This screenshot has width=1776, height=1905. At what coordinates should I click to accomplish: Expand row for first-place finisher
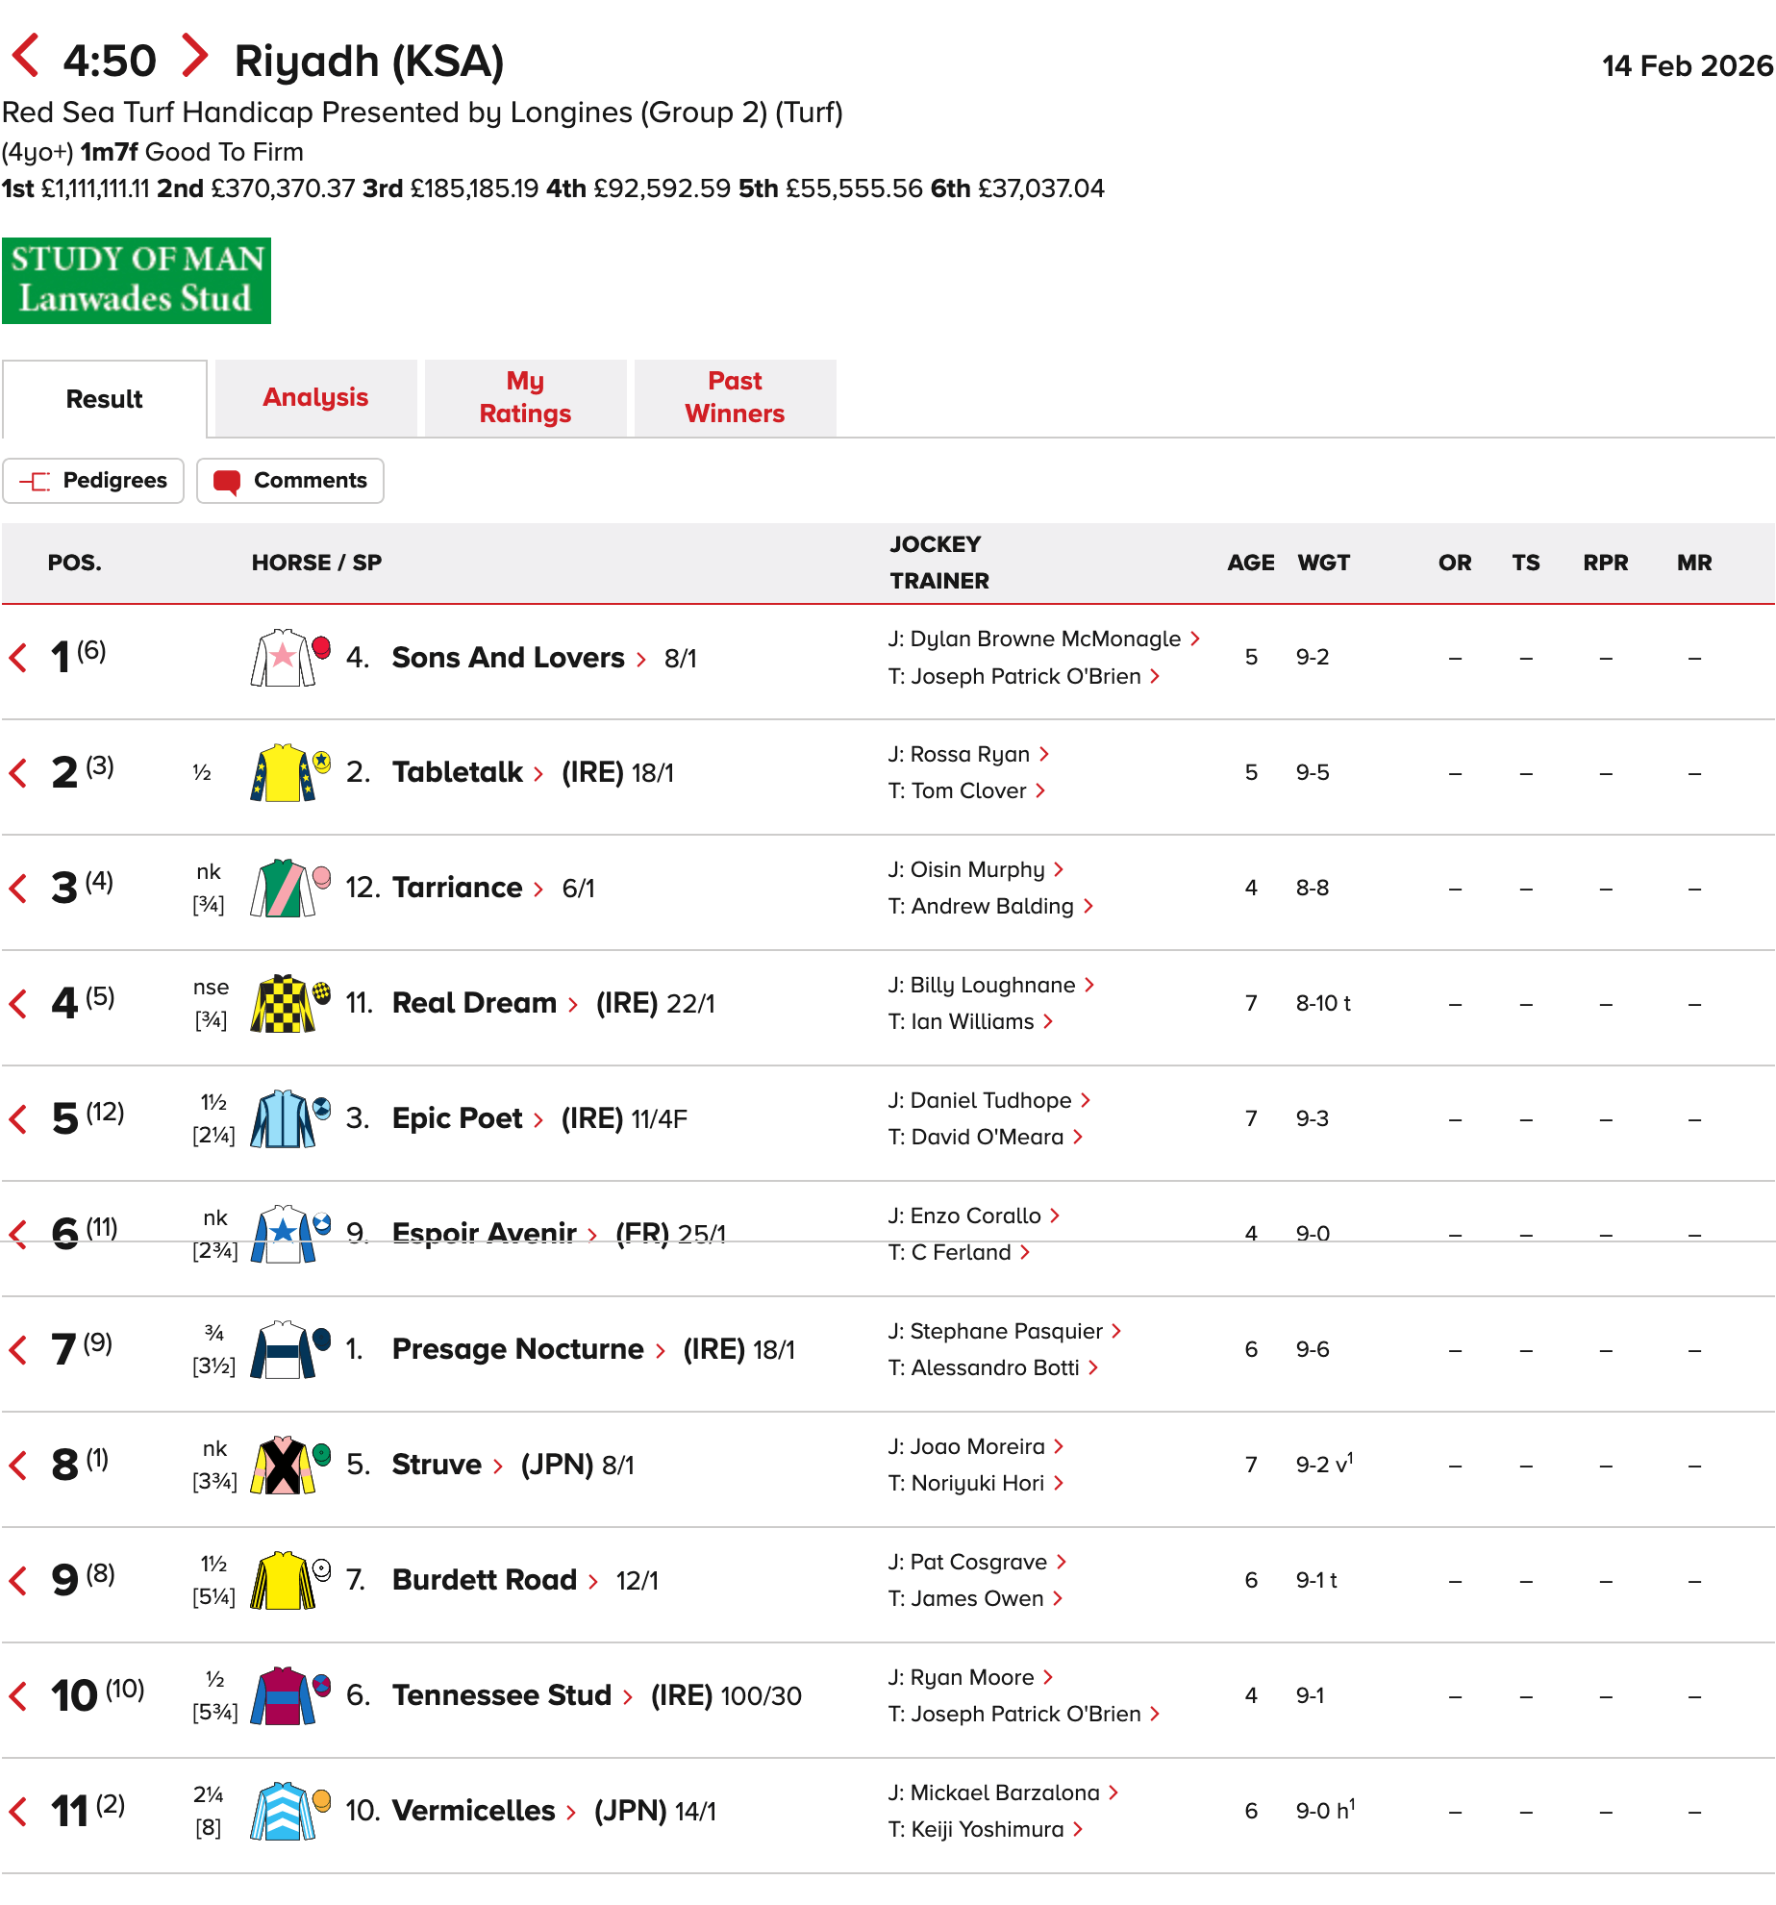point(18,659)
